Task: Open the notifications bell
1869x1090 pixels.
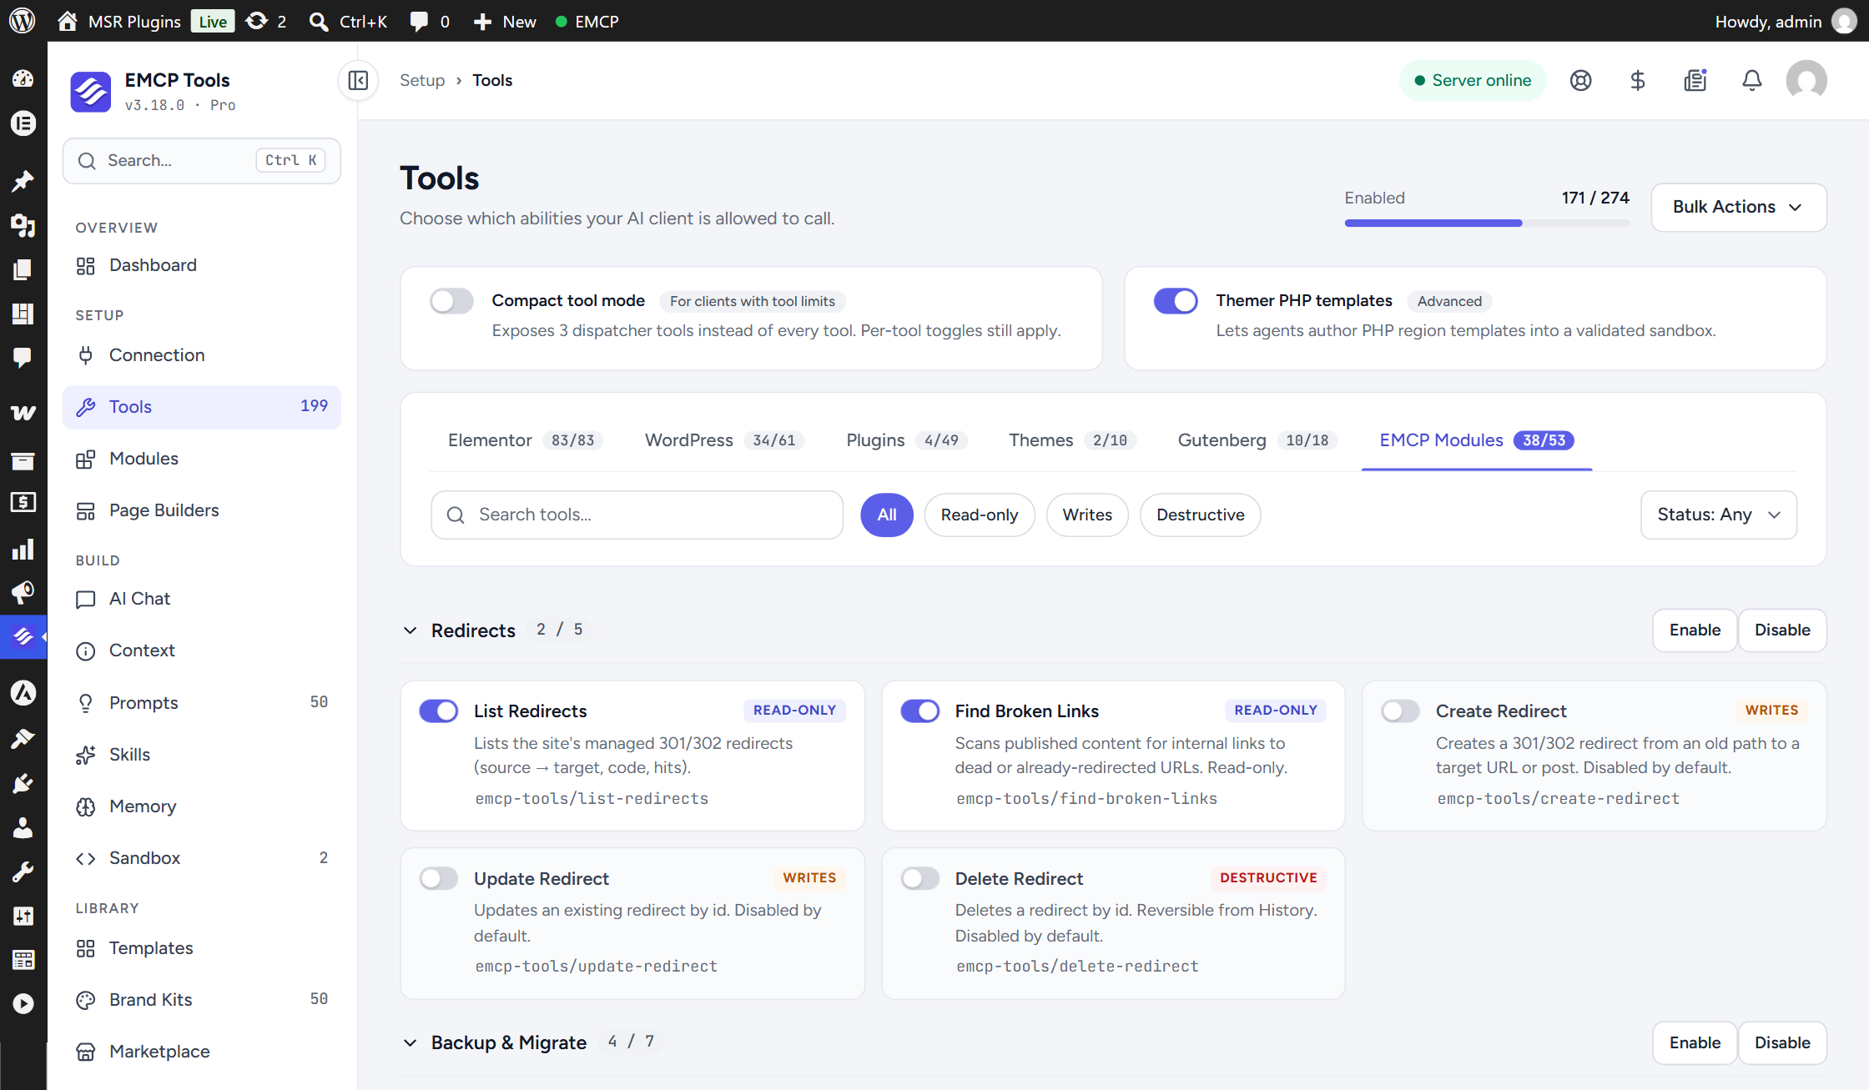Action: coord(1751,81)
